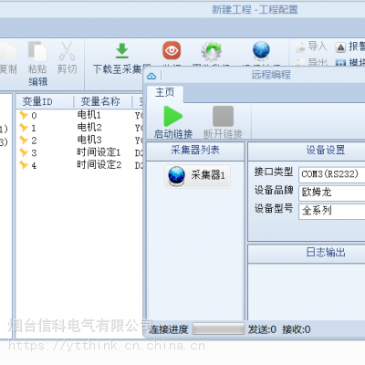Image resolution: width=365 pixels, height=365 pixels.
Task: Click the scissors cut icon
Action: coord(67,51)
